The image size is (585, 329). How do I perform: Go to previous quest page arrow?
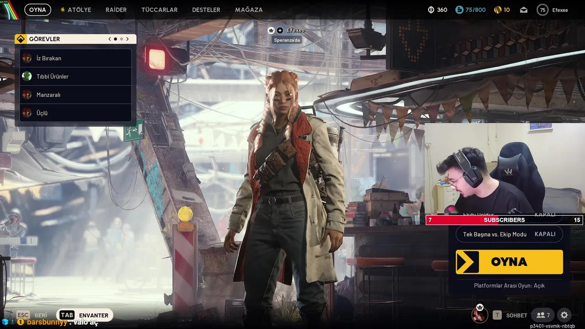[x=110, y=39]
